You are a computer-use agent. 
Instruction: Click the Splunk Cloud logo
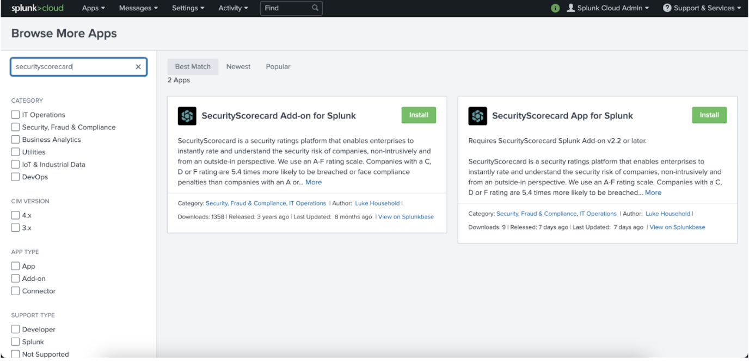[38, 8]
